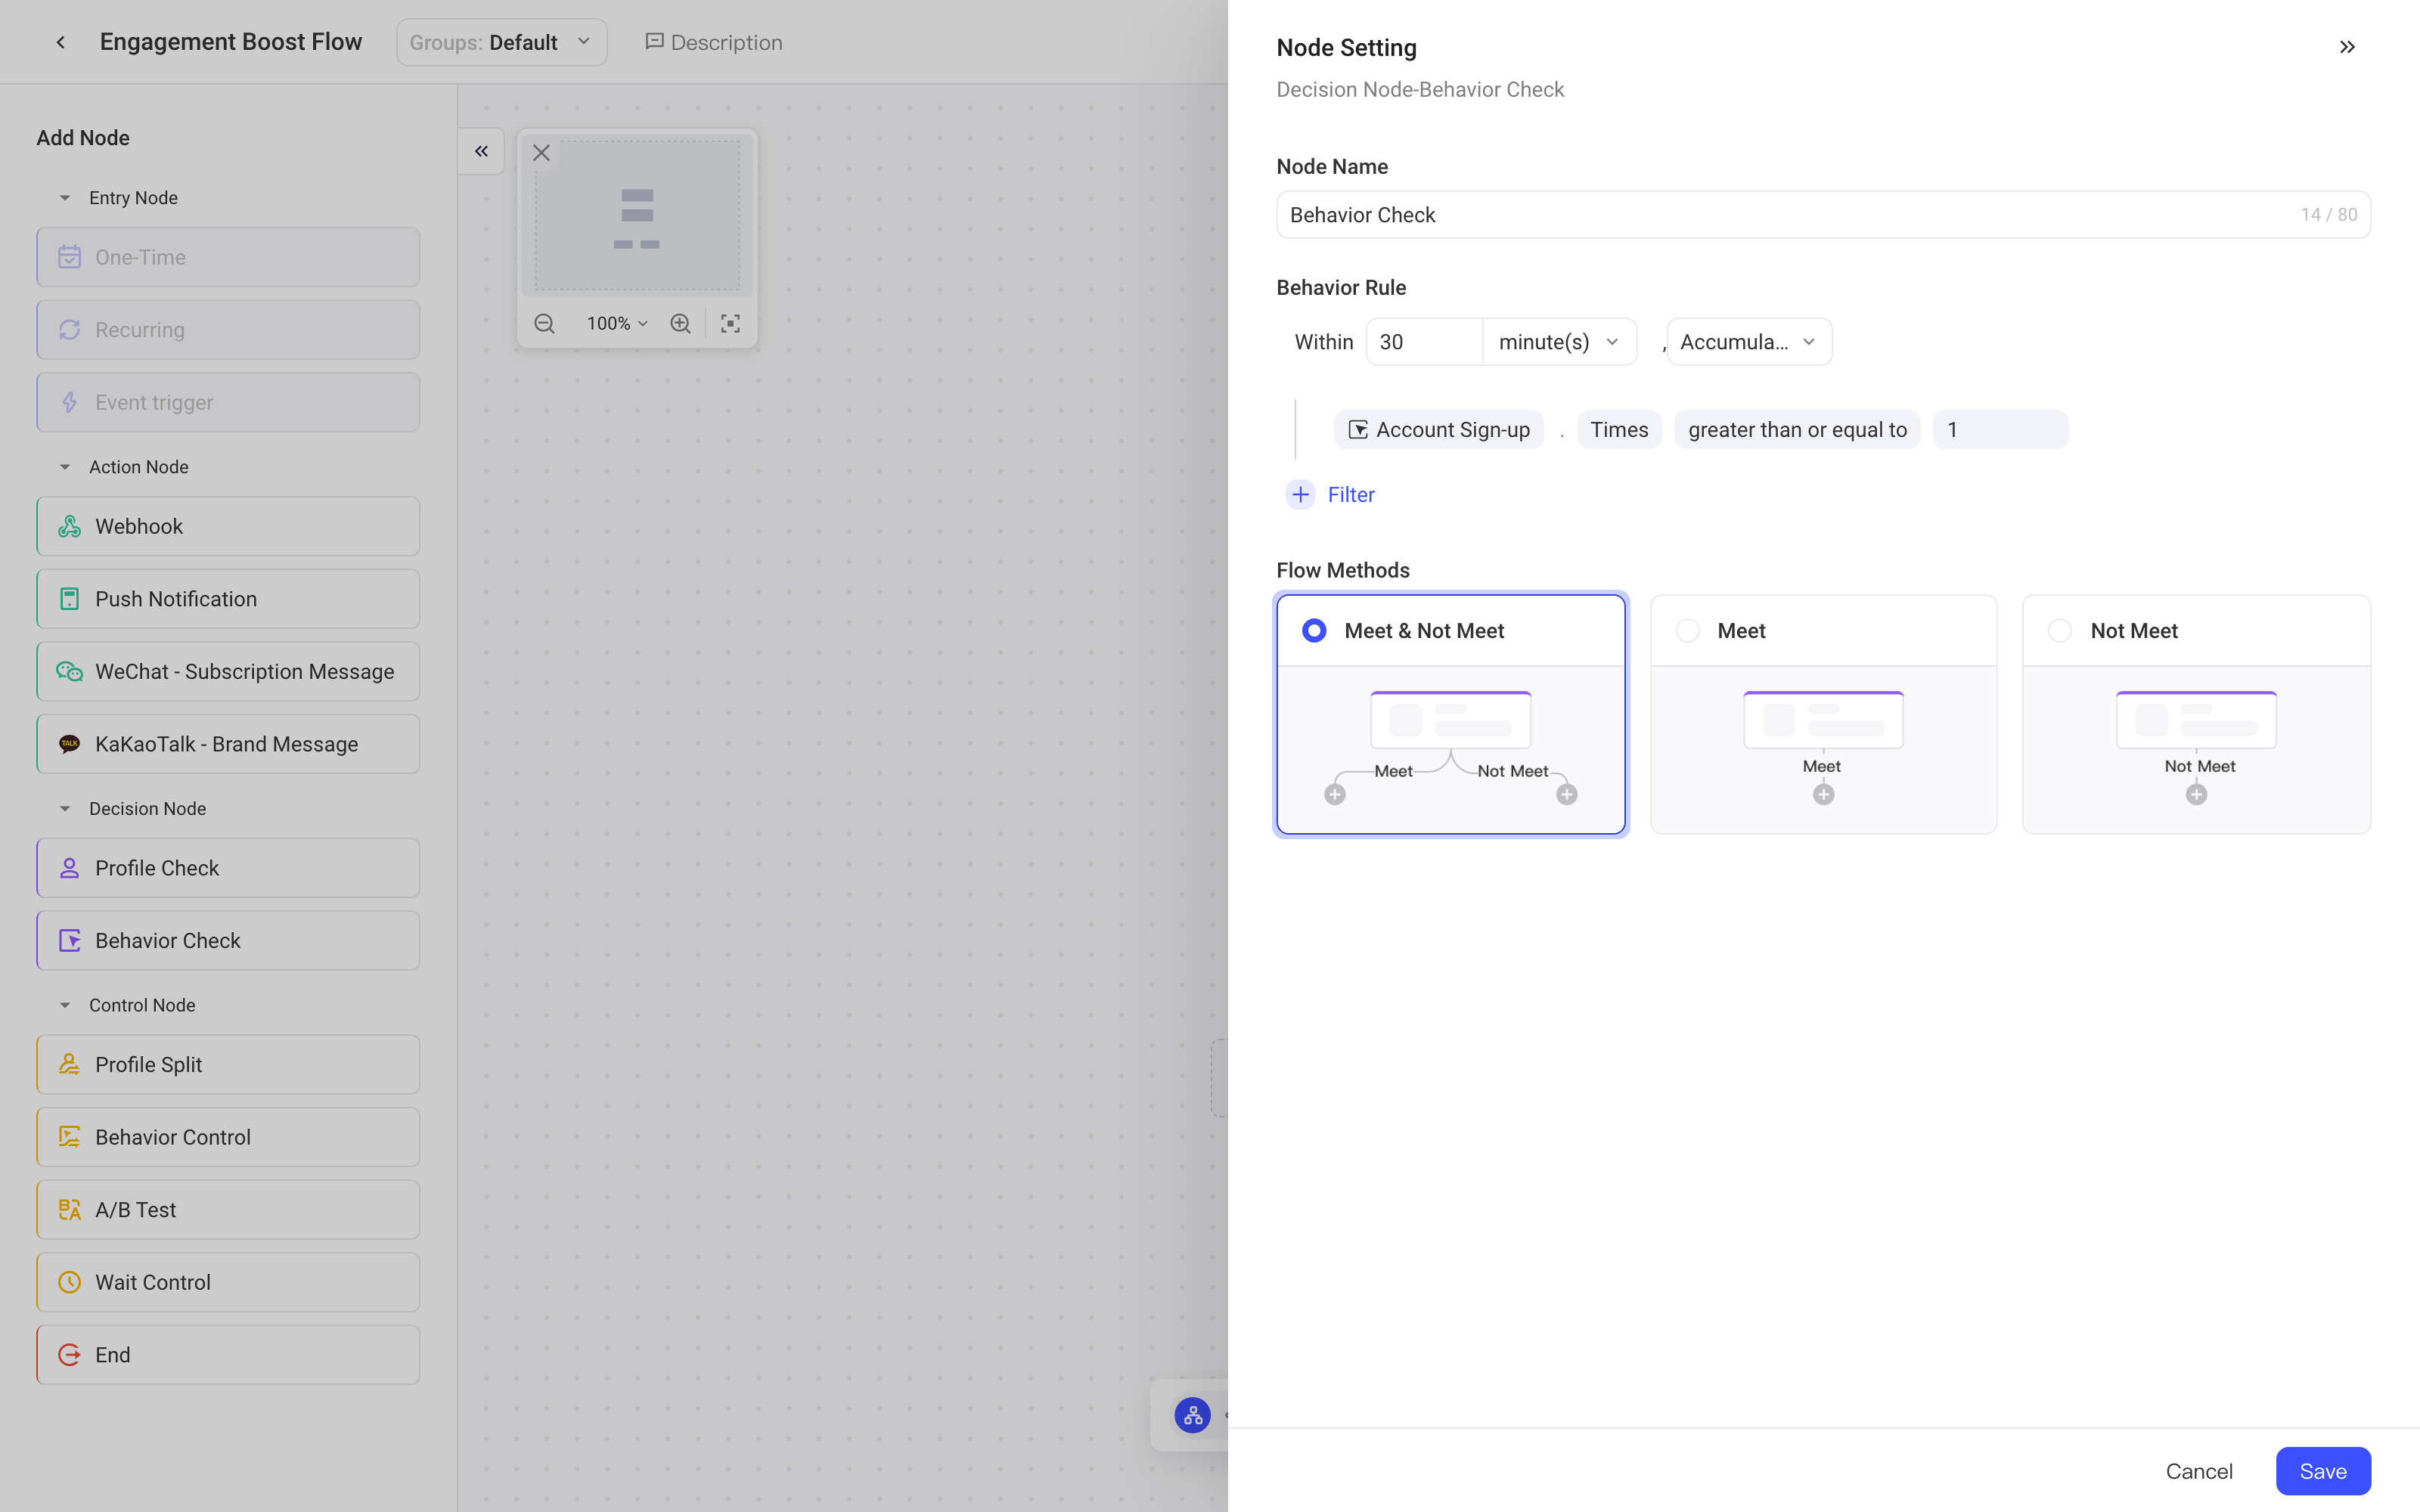This screenshot has width=2420, height=1512.
Task: Zoom in the canvas with plus magnifier
Action: click(680, 323)
